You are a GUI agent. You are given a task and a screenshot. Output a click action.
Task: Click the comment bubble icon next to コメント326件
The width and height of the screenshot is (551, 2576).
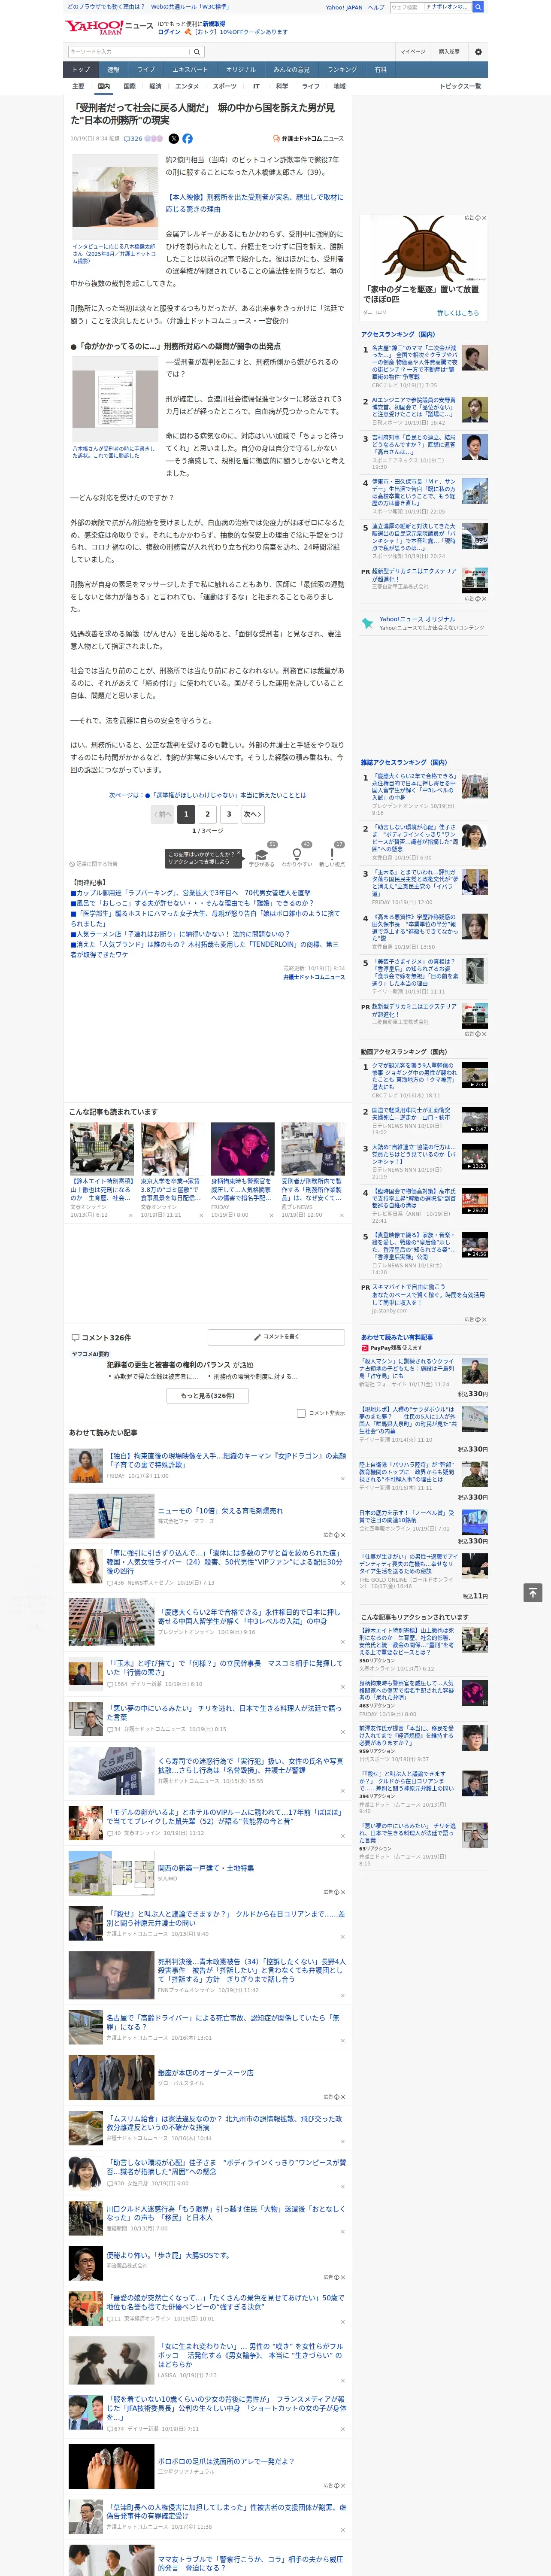pyautogui.click(x=75, y=1337)
